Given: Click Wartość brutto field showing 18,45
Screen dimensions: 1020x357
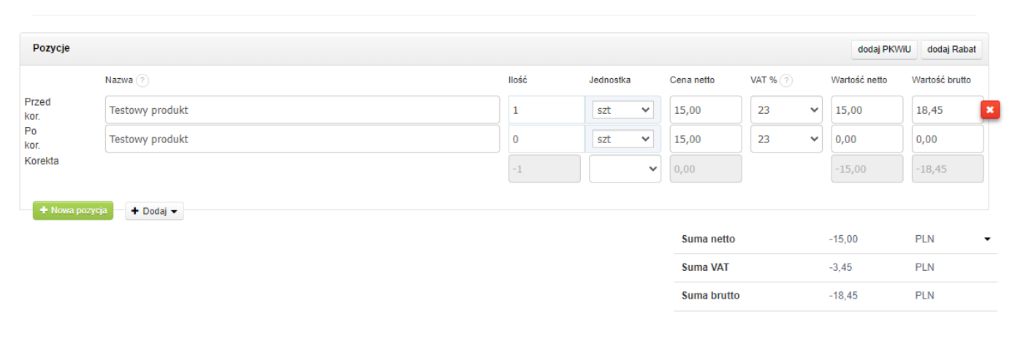Looking at the screenshot, I should pyautogui.click(x=946, y=110).
